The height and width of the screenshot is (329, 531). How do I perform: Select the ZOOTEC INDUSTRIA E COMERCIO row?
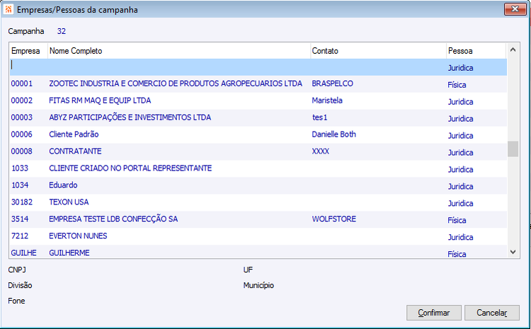[258, 83]
